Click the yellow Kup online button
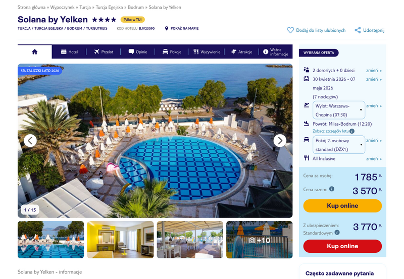Image resolution: width=404 pixels, height=279 pixels. 342,206
